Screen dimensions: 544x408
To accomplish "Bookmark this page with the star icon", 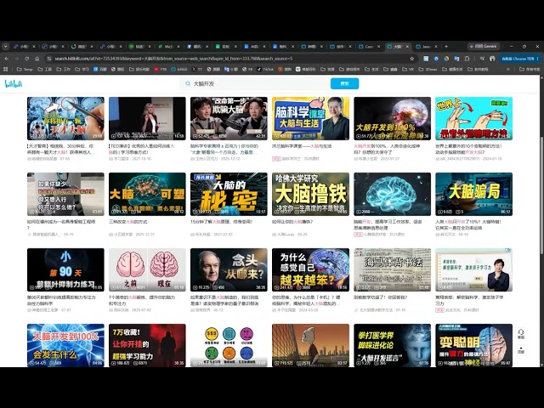I will [411, 59].
